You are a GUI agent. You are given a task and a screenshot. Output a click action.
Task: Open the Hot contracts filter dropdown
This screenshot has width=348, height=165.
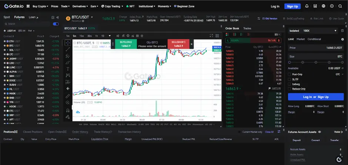[31, 31]
